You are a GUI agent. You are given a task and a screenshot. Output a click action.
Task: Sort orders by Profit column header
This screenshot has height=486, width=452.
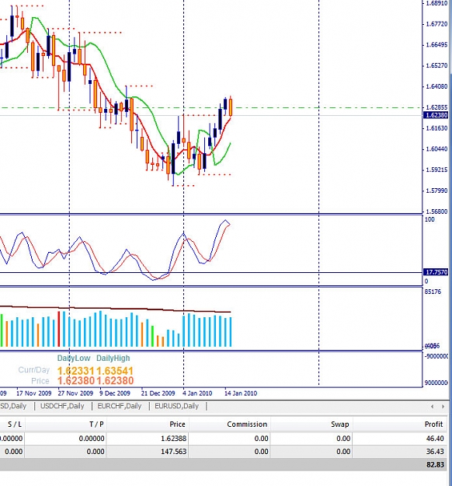coord(434,425)
